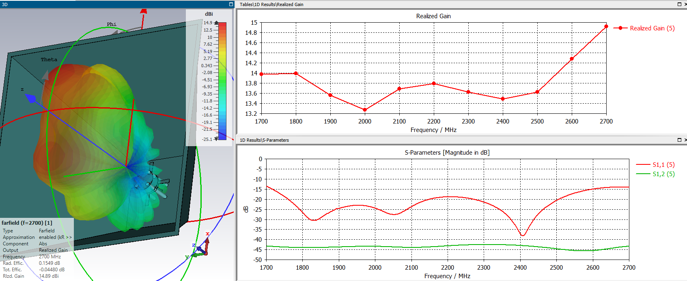Click the dBi rainbow color ramp
Screen dimensions: 687x281
click(222, 81)
